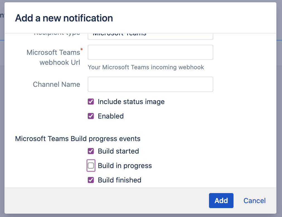Uncheck the Include status image checkbox

tap(91, 102)
